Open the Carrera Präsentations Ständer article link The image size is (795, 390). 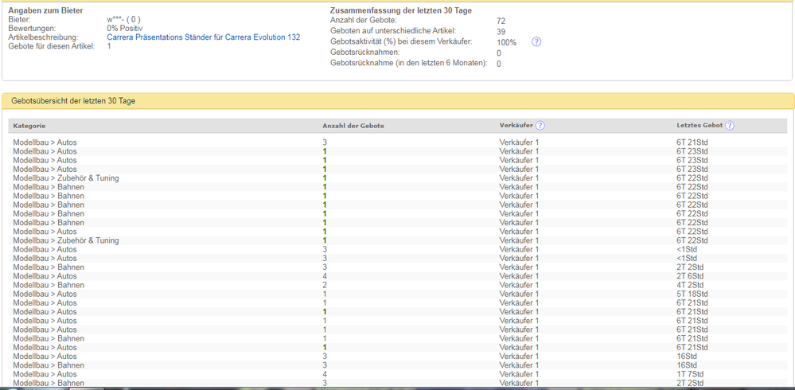[203, 37]
